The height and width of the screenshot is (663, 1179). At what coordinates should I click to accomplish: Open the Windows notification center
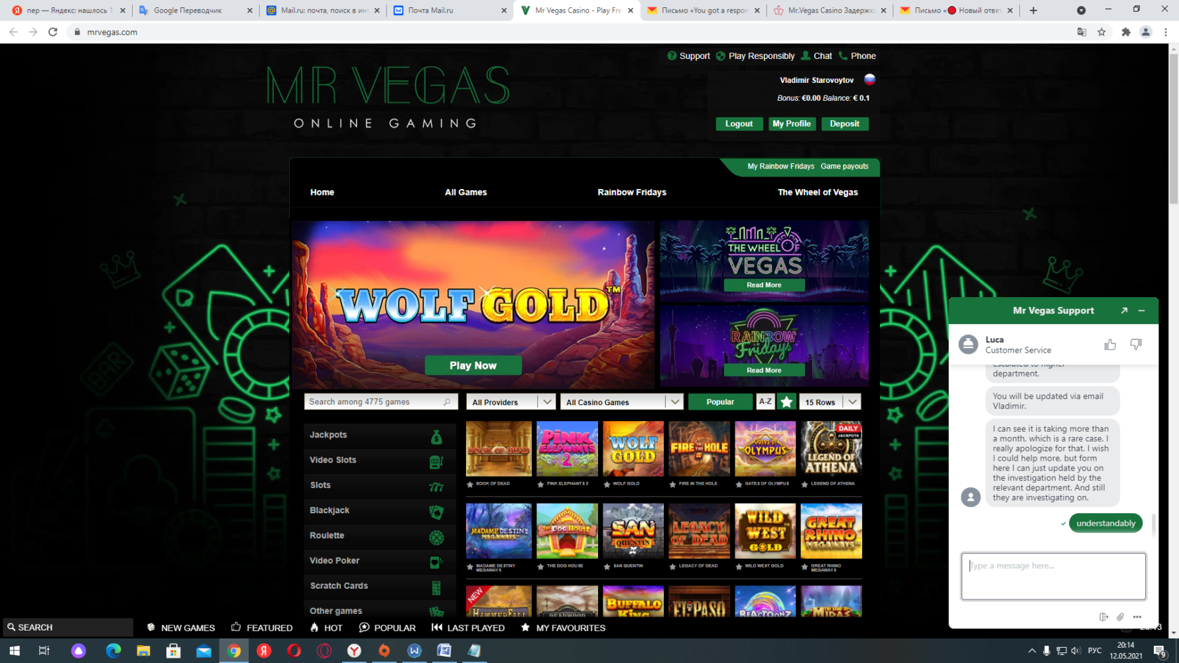(x=1159, y=651)
